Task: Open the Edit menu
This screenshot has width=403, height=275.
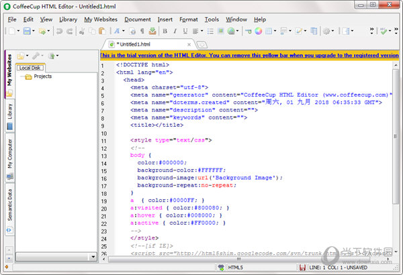Action: click(28, 19)
